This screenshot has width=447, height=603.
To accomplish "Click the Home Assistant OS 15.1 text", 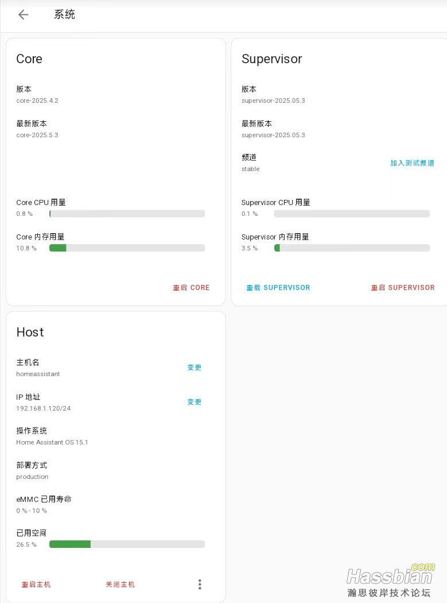I will (52, 442).
